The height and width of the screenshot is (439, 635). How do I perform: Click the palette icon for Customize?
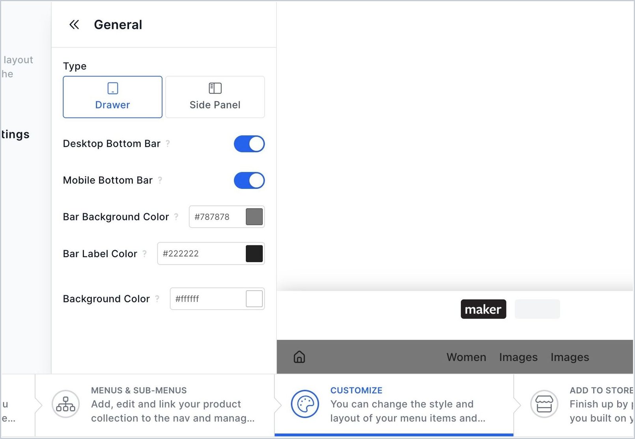(x=305, y=404)
